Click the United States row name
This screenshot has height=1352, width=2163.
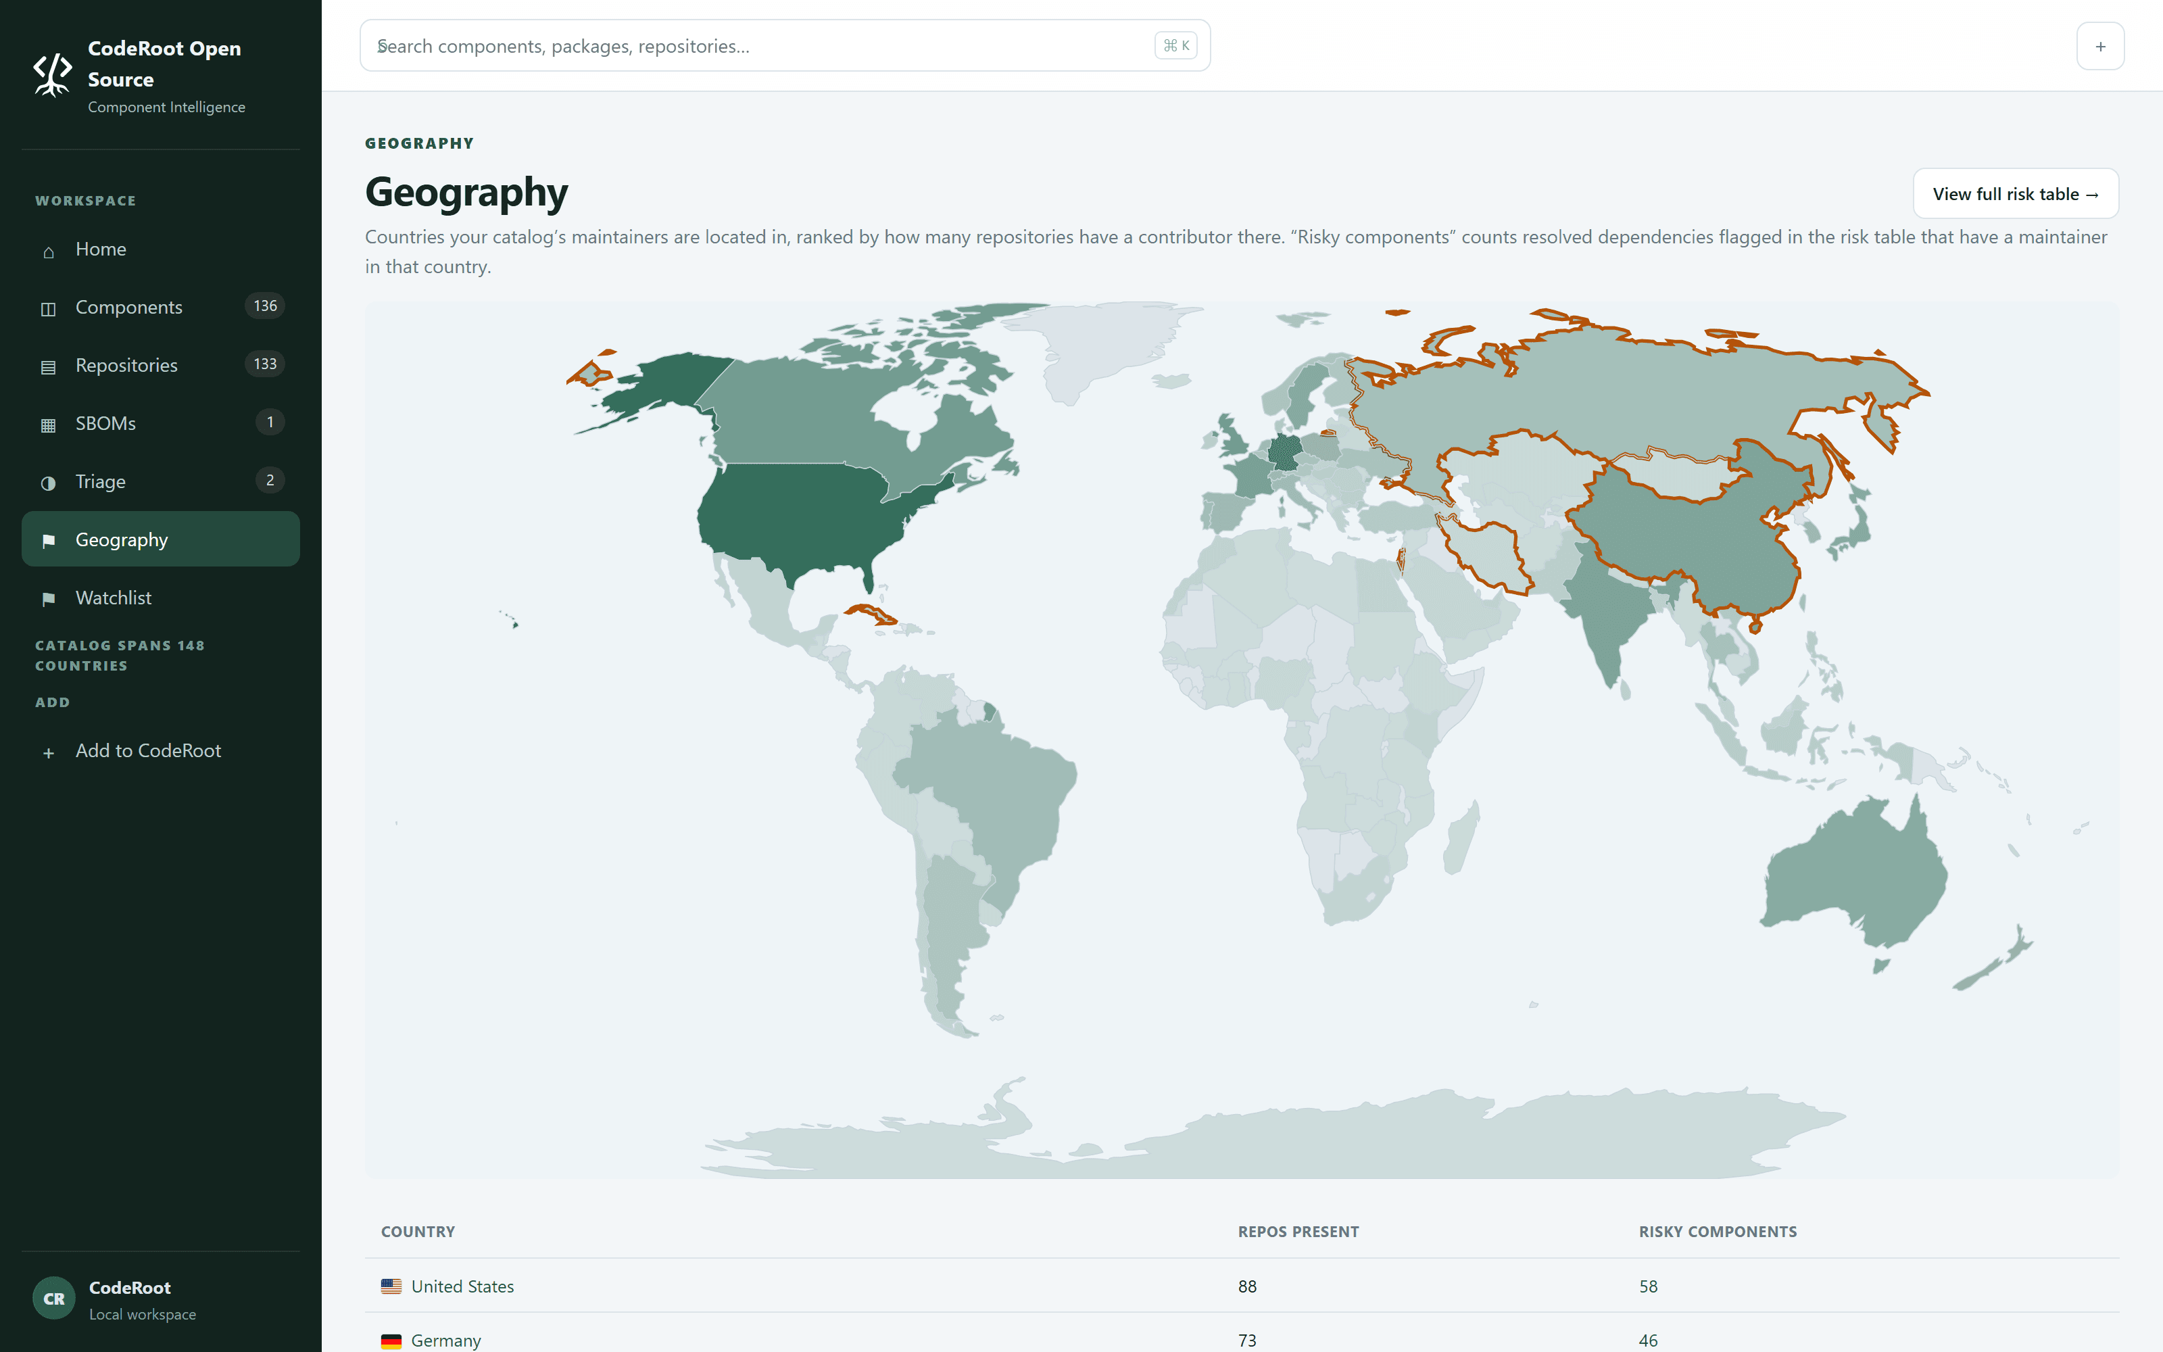[462, 1286]
